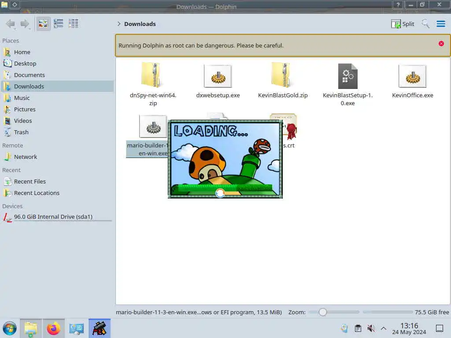451x338 pixels.
Task: Open Desktop in Places
Action: (x=57, y=63)
